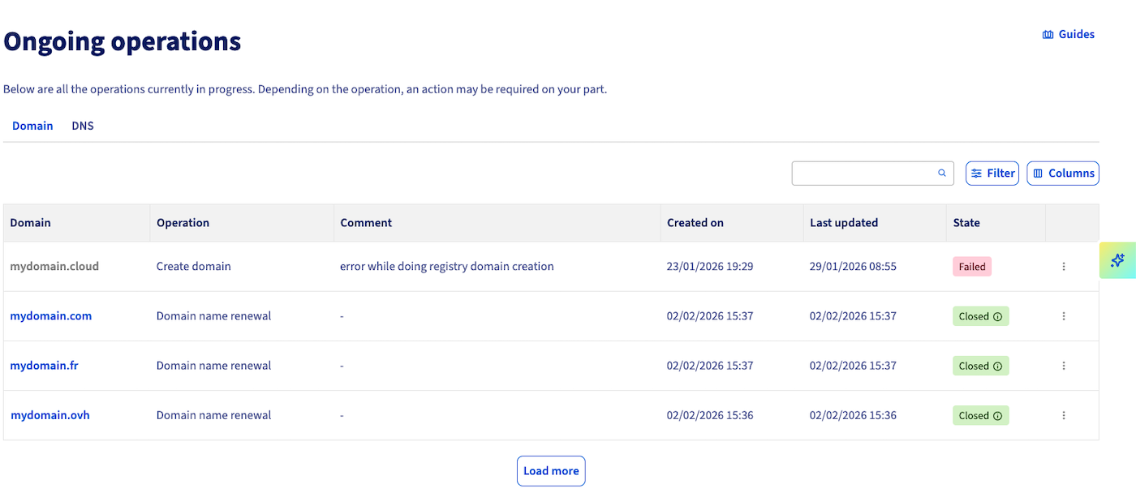Open three-dot menu for mydomain.com row
The height and width of the screenshot is (497, 1136).
coord(1064,316)
